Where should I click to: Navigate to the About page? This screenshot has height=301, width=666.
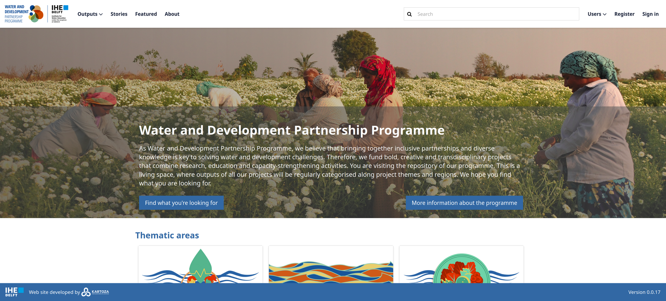tap(172, 14)
